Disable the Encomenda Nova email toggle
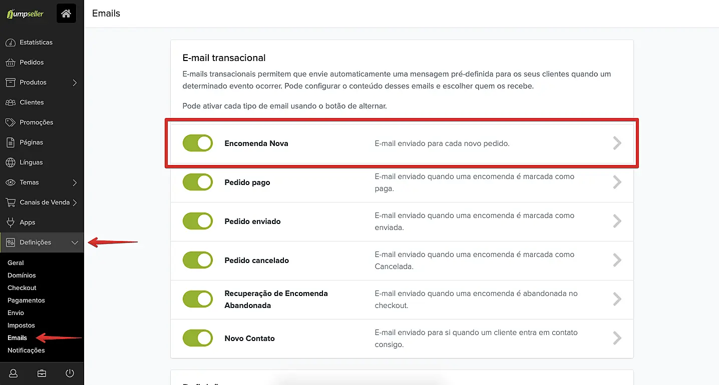This screenshot has height=385, width=719. pos(198,143)
